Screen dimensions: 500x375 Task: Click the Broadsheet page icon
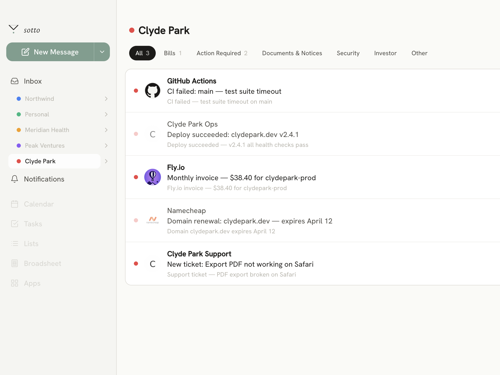point(15,263)
